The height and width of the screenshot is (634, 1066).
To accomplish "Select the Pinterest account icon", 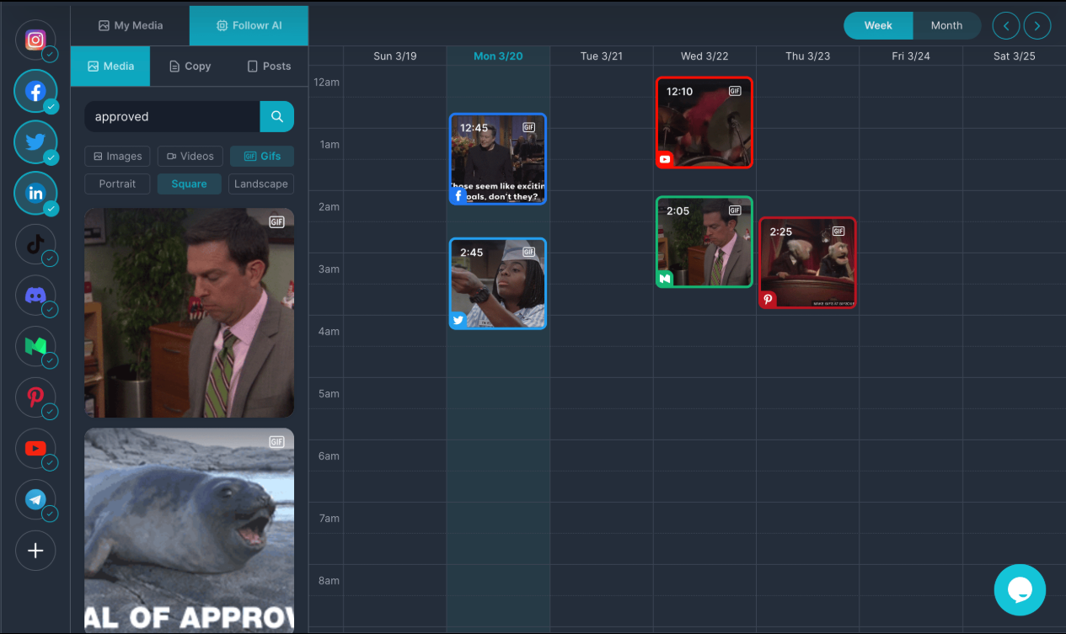I will [35, 397].
